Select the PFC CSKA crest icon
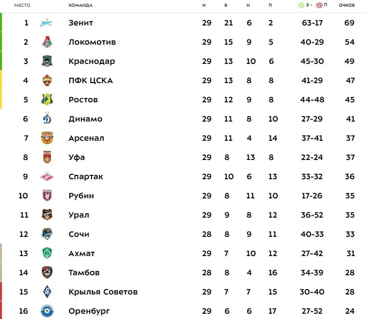This screenshot has height=319, width=367. point(47,80)
